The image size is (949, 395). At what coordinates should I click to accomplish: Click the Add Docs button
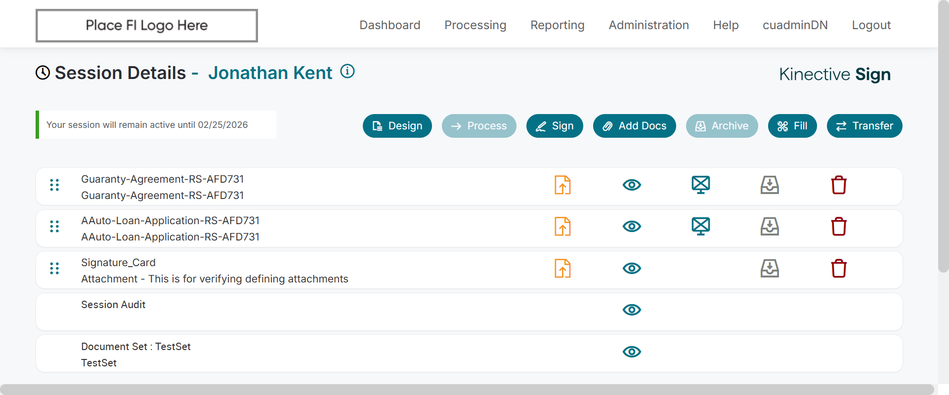pyautogui.click(x=634, y=126)
